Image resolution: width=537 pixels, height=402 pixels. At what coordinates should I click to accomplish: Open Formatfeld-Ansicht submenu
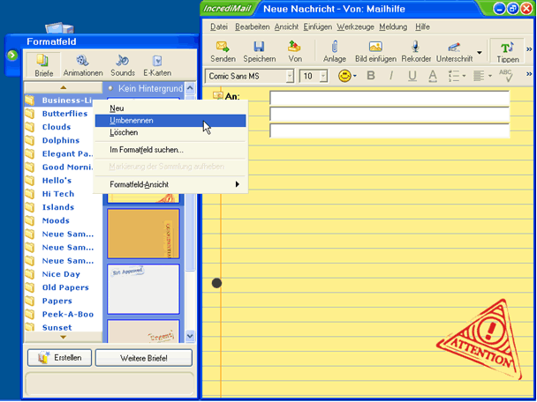click(170, 184)
